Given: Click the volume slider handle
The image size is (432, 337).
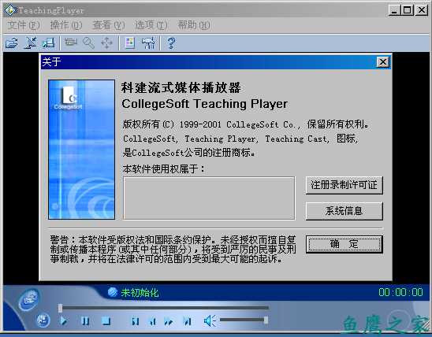Looking at the screenshot, I should [266, 320].
